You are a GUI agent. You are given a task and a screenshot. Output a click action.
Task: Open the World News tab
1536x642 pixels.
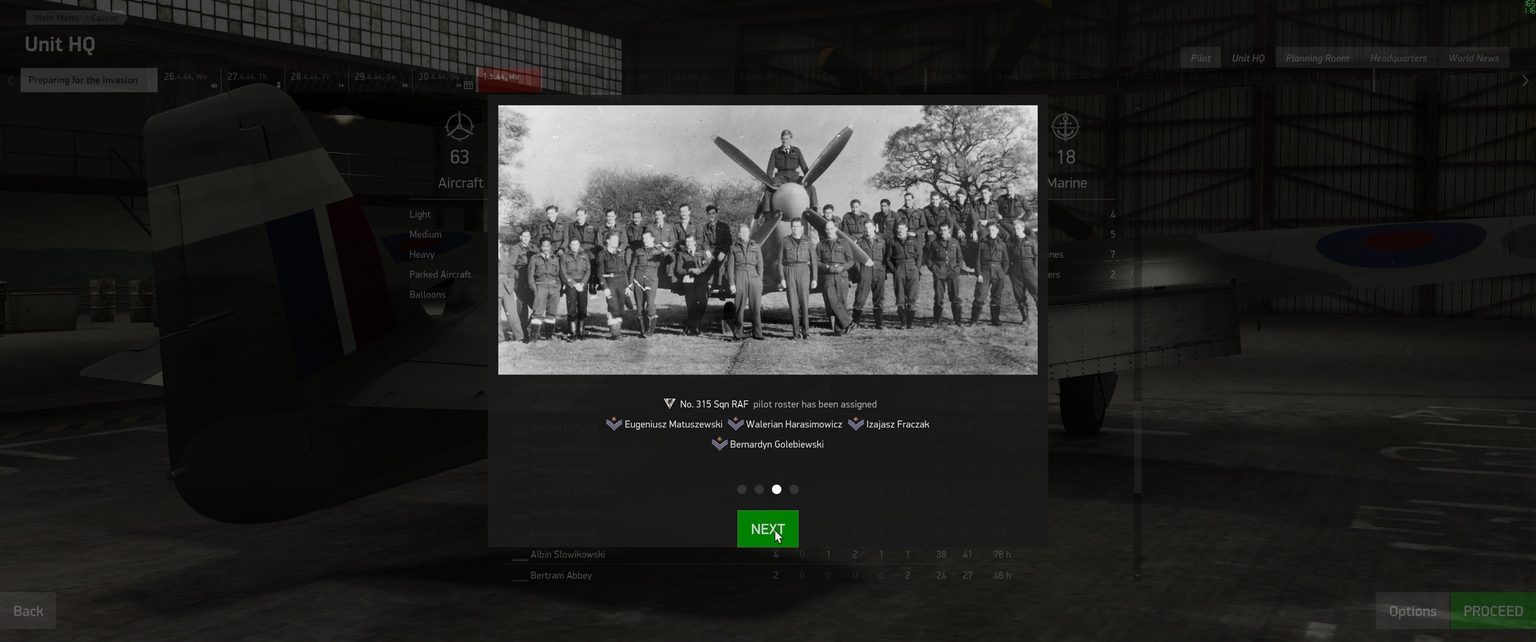coord(1473,58)
